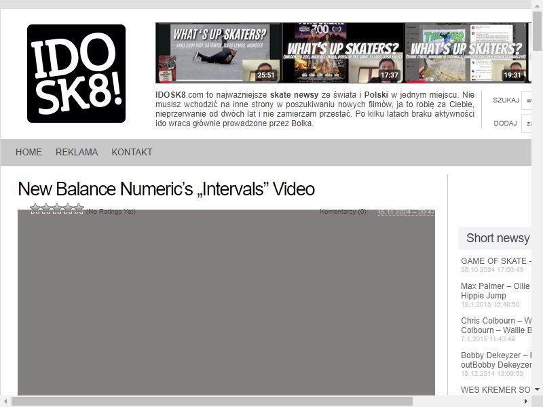The height and width of the screenshot is (407, 543).
Task: Click the DODAJ input field
Action: 527,123
